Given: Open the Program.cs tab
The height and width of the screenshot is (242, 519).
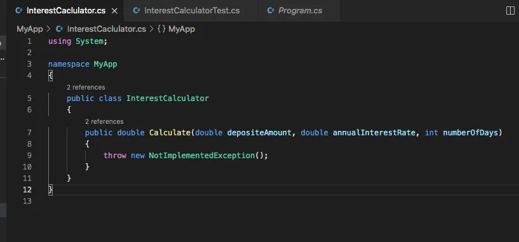Looking at the screenshot, I should pos(300,11).
